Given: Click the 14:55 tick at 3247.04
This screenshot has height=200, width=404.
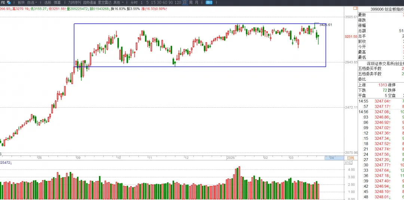Looking at the screenshot, I should [x=381, y=101].
